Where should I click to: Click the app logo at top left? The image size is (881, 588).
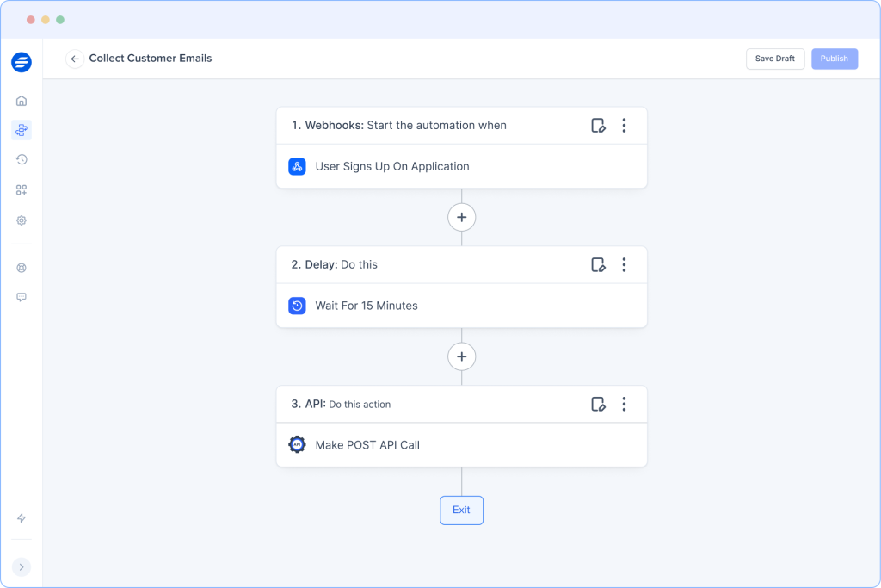tap(21, 62)
